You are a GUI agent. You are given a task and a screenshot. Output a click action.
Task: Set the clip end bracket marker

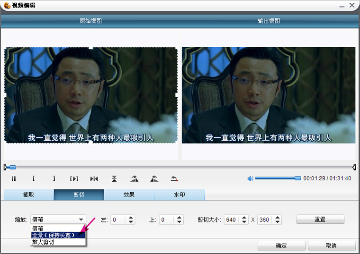tap(54, 178)
